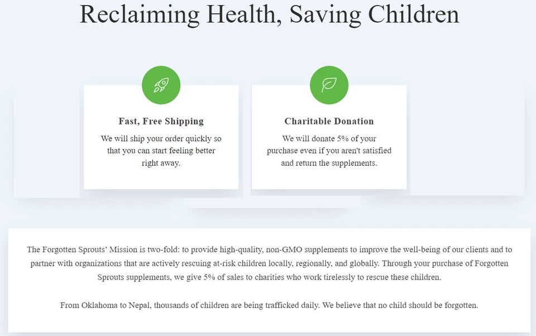The image size is (536, 336).
Task: Click 'purchase even if you aren't satisfied' line
Action: click(x=329, y=151)
